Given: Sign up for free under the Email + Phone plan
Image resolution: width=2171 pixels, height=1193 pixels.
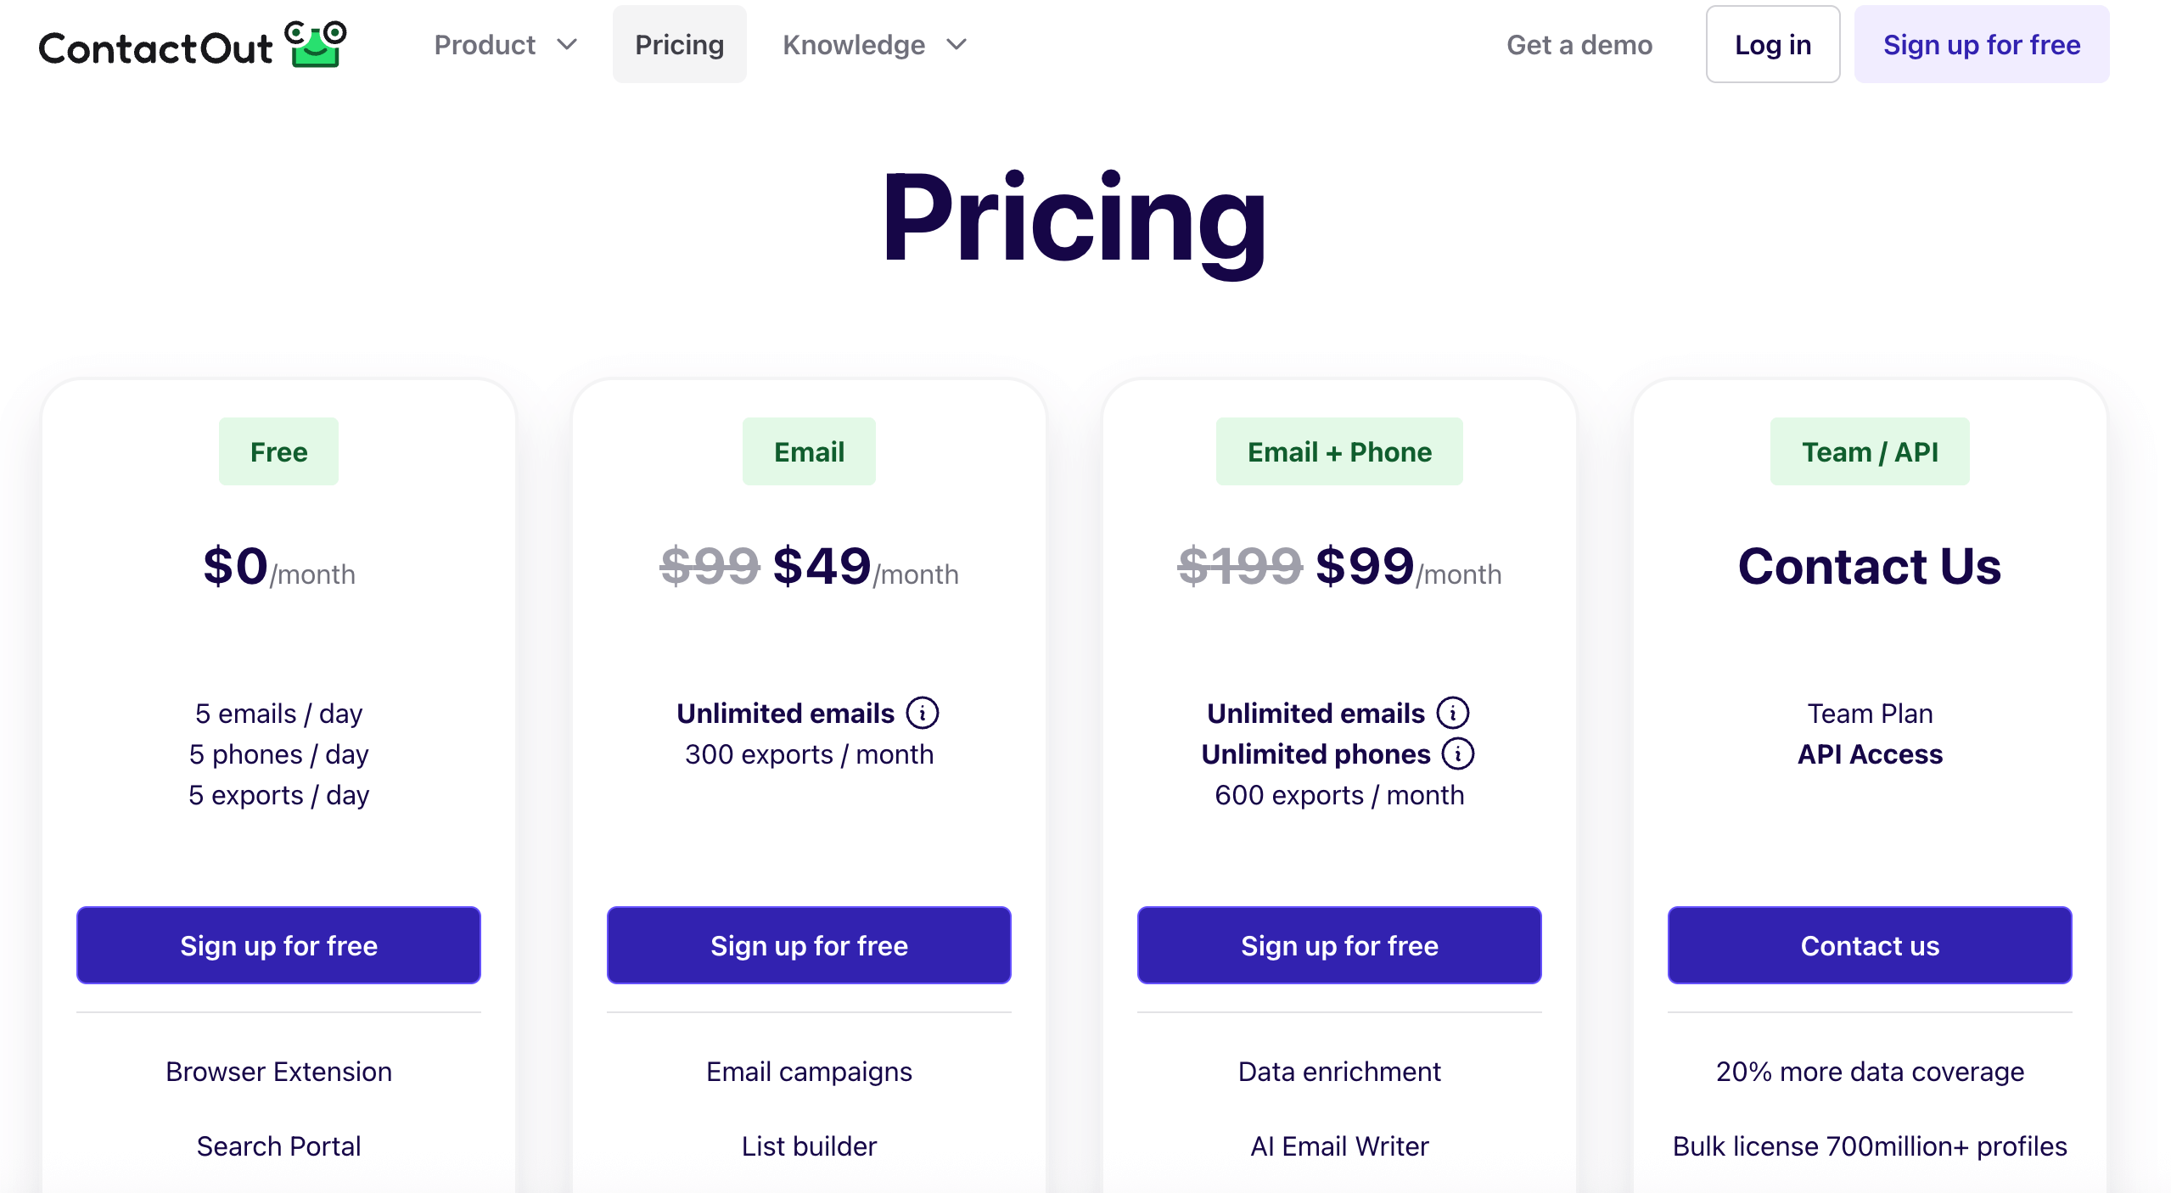Looking at the screenshot, I should [1339, 944].
